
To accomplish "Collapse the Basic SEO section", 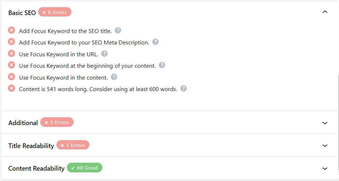I will click(325, 12).
